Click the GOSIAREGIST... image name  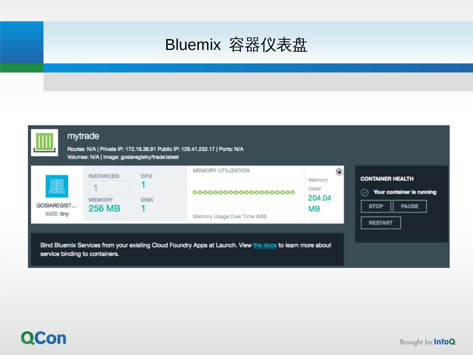tap(56, 205)
